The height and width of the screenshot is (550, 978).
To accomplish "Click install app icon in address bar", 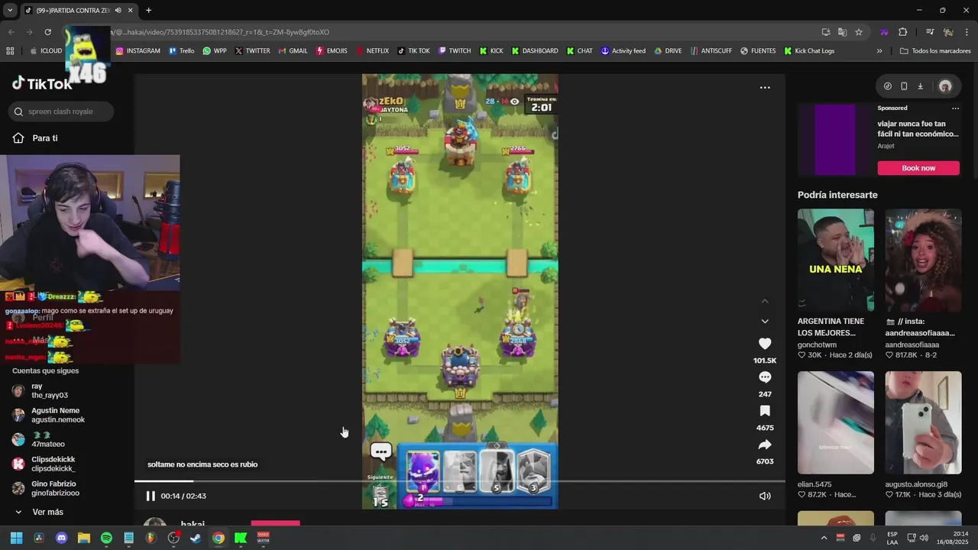I will [826, 32].
